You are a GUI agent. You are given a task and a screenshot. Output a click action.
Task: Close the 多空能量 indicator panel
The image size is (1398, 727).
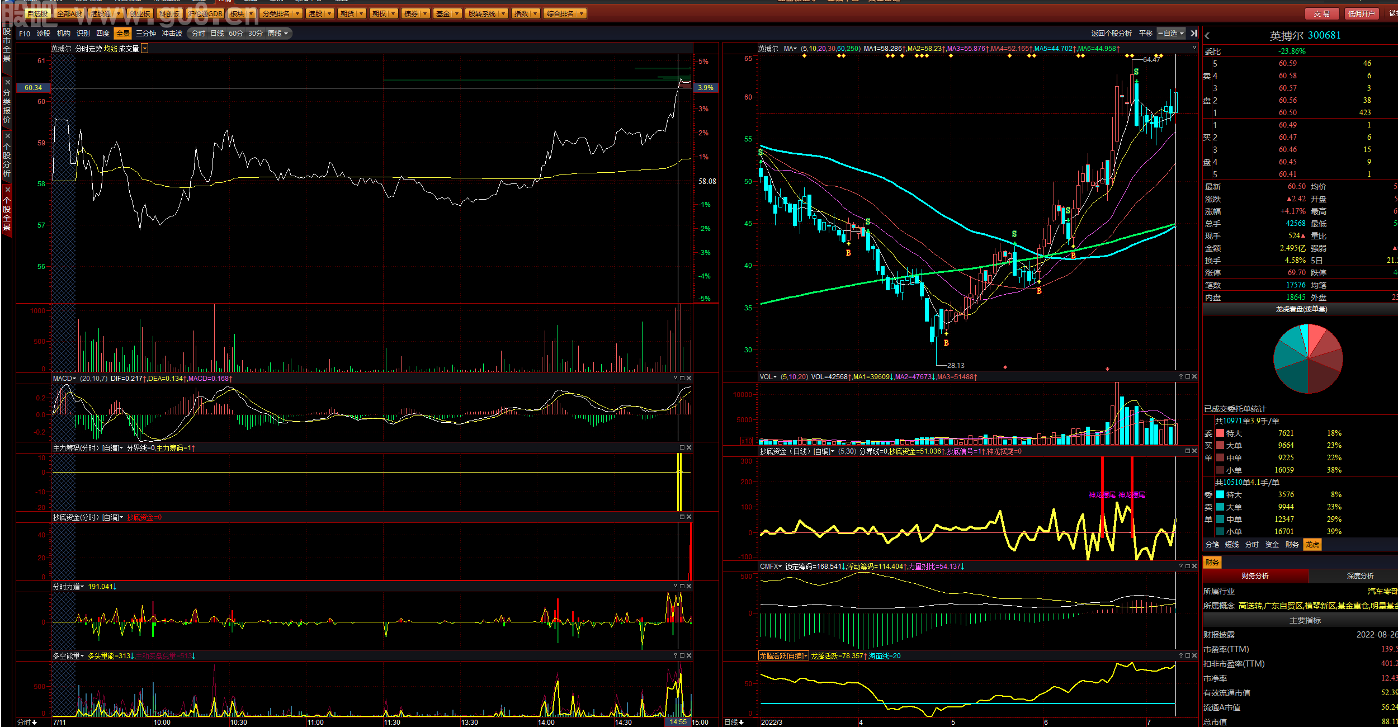click(689, 656)
